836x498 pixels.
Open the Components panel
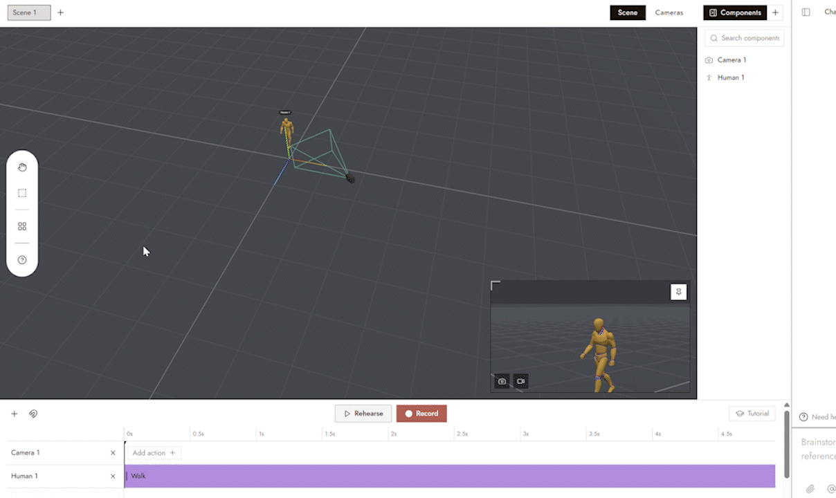click(735, 12)
